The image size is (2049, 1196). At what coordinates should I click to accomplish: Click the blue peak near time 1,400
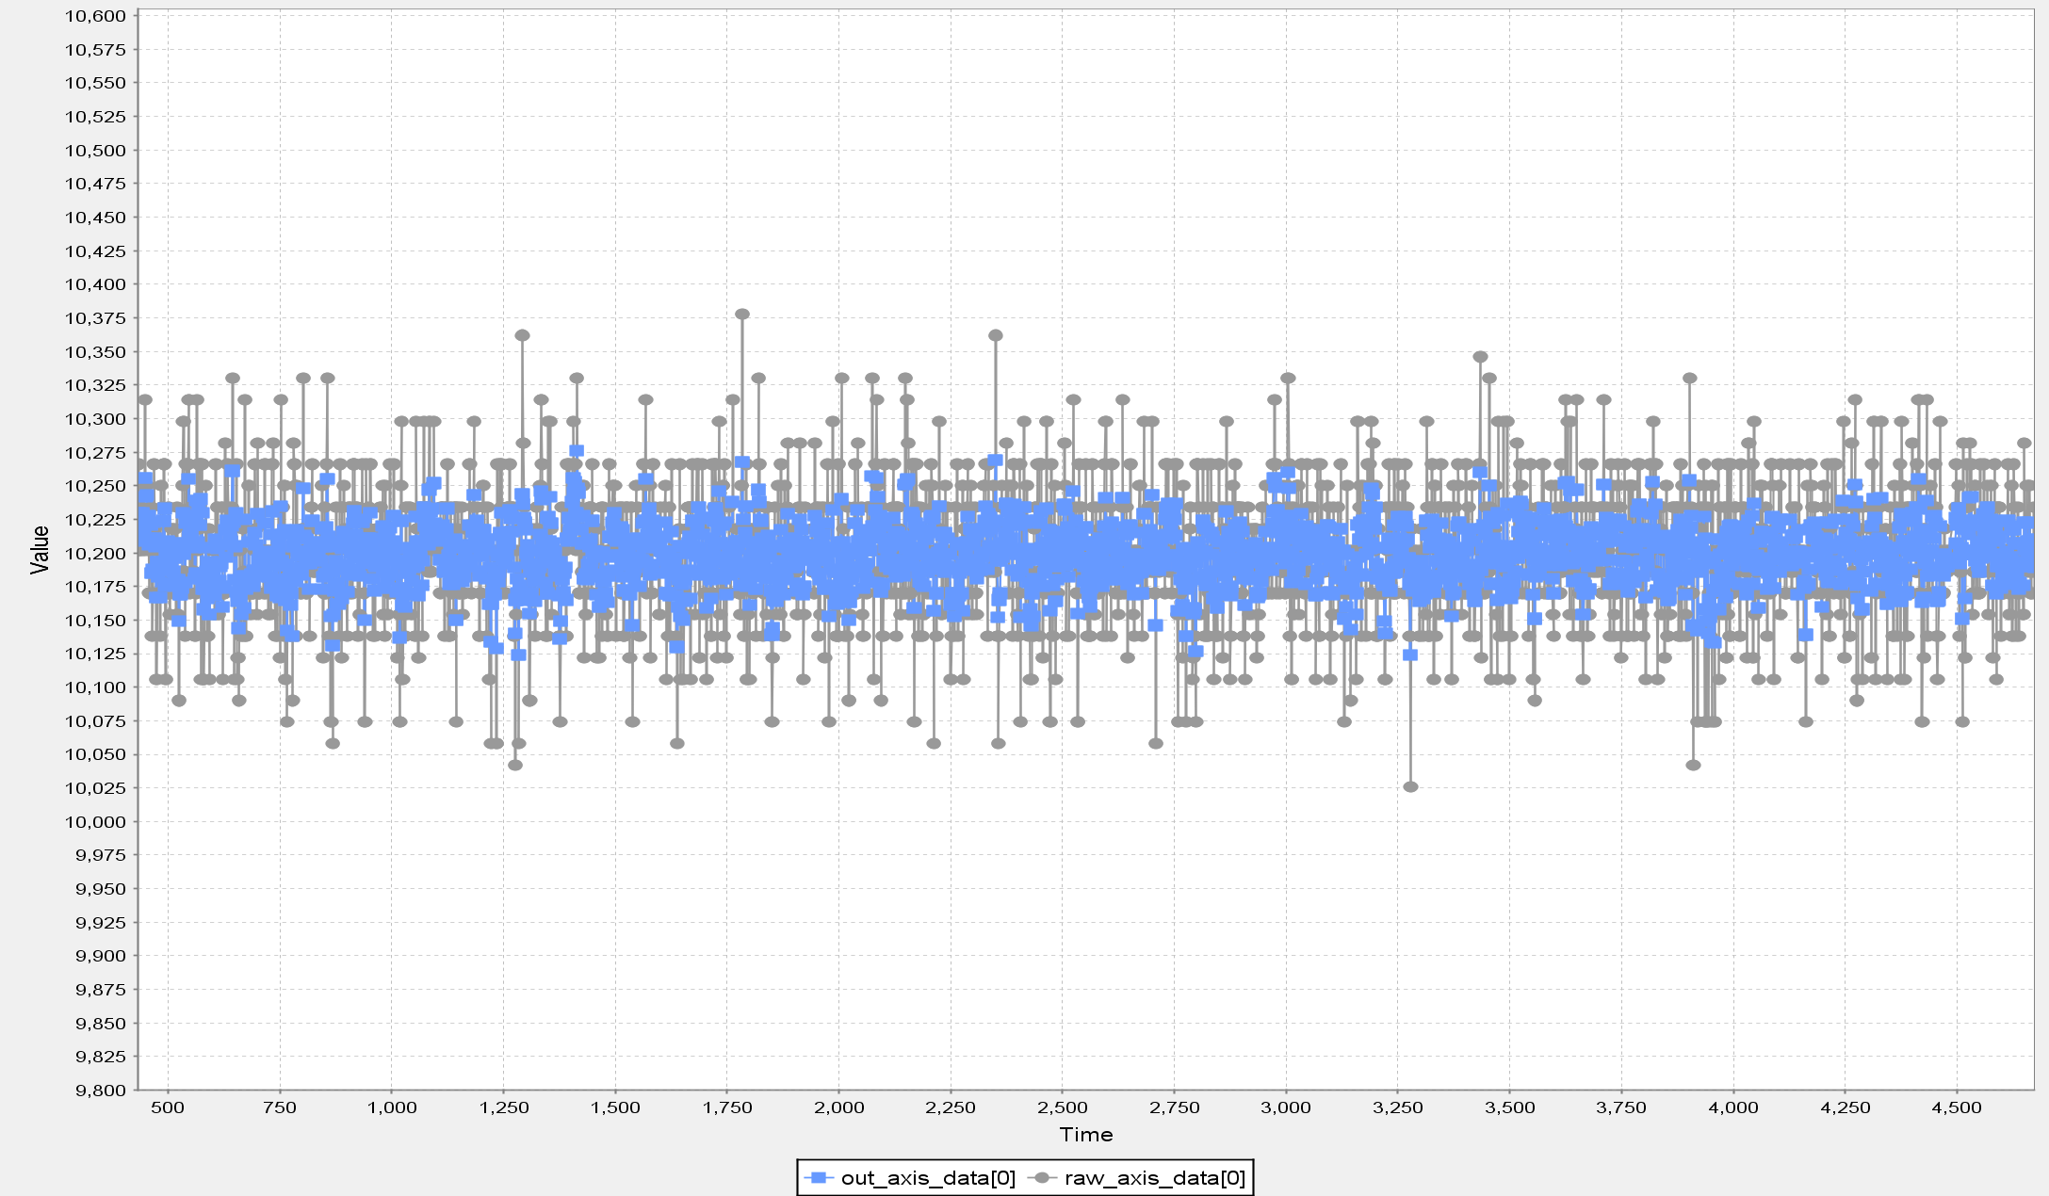click(577, 451)
